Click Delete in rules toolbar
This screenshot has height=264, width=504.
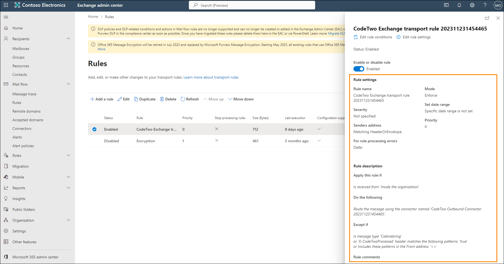[x=168, y=99]
